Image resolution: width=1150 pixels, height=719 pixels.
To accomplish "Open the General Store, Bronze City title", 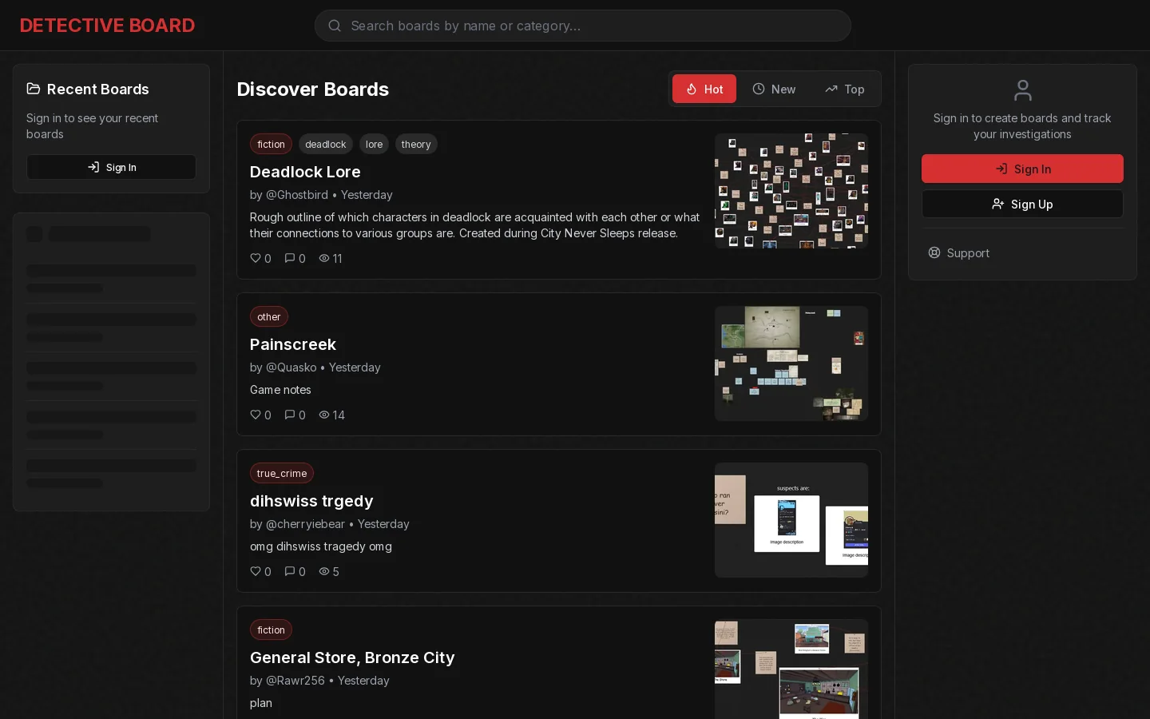I will [352, 657].
